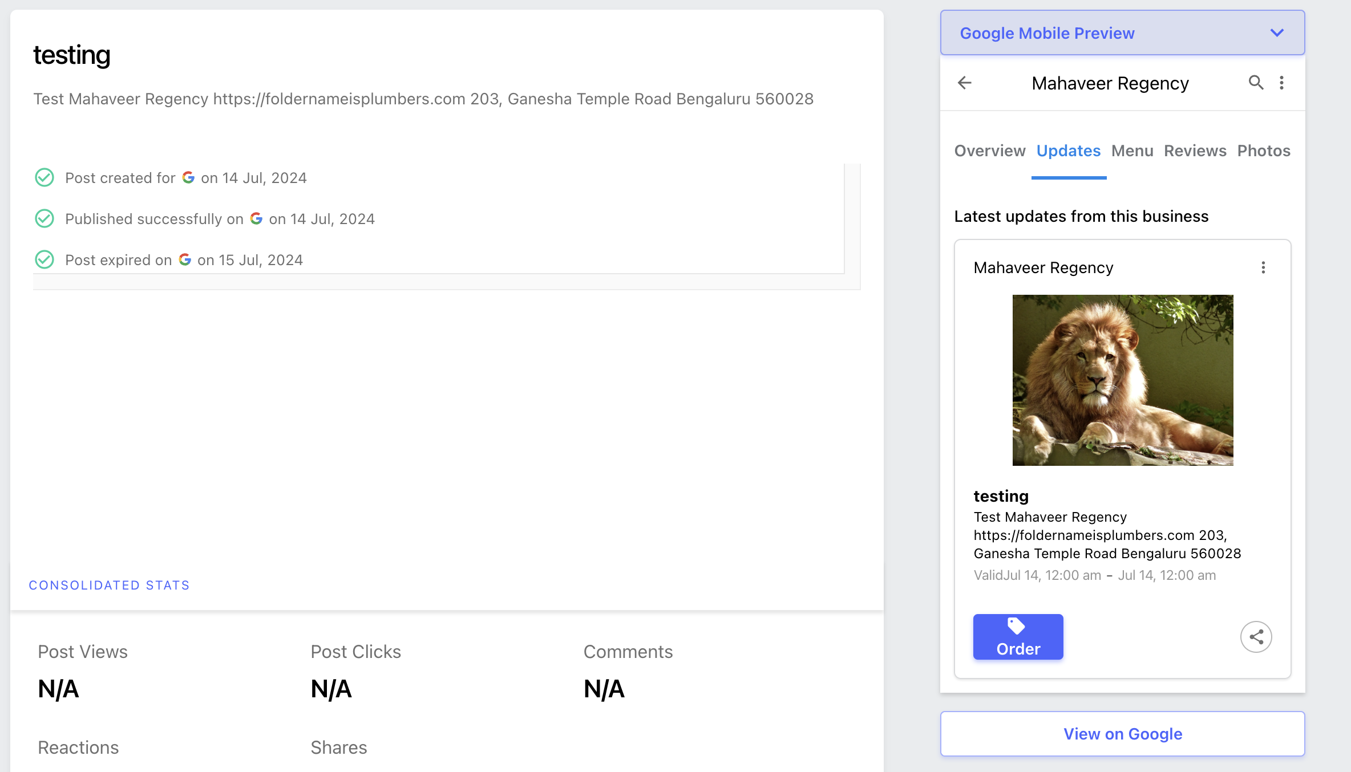Click the Google logo in Published successfully row
This screenshot has width=1351, height=772.
pyautogui.click(x=256, y=218)
